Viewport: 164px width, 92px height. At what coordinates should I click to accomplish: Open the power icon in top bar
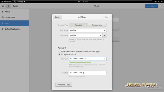click(x=159, y=2)
